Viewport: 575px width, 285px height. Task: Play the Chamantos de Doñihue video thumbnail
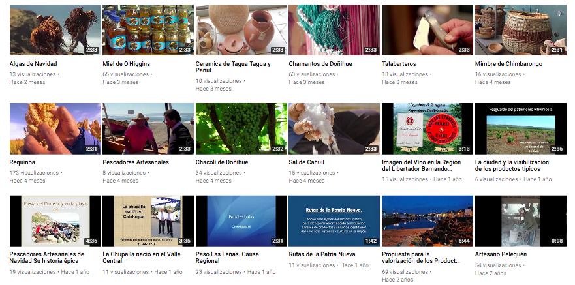[334, 30]
